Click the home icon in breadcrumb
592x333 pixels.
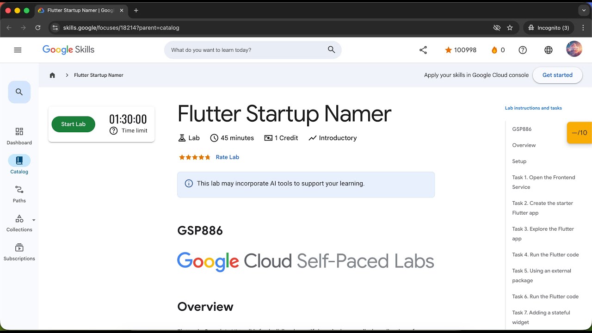(52, 75)
